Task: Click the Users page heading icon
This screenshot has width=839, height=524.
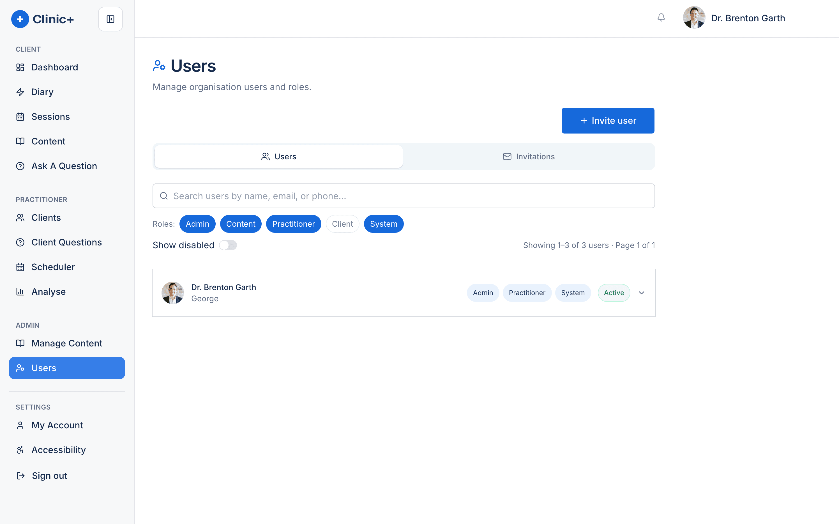Action: pos(159,66)
